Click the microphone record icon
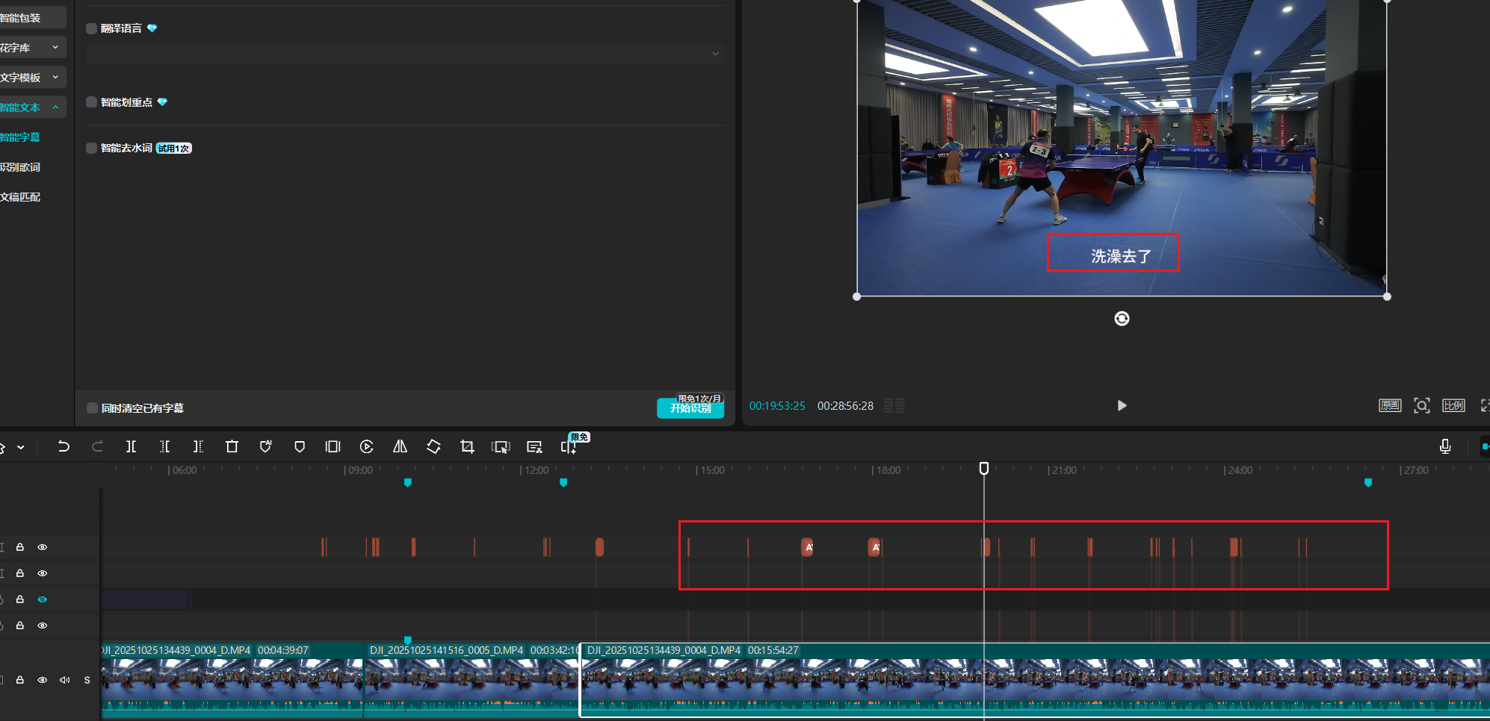The height and width of the screenshot is (721, 1490). point(1444,446)
